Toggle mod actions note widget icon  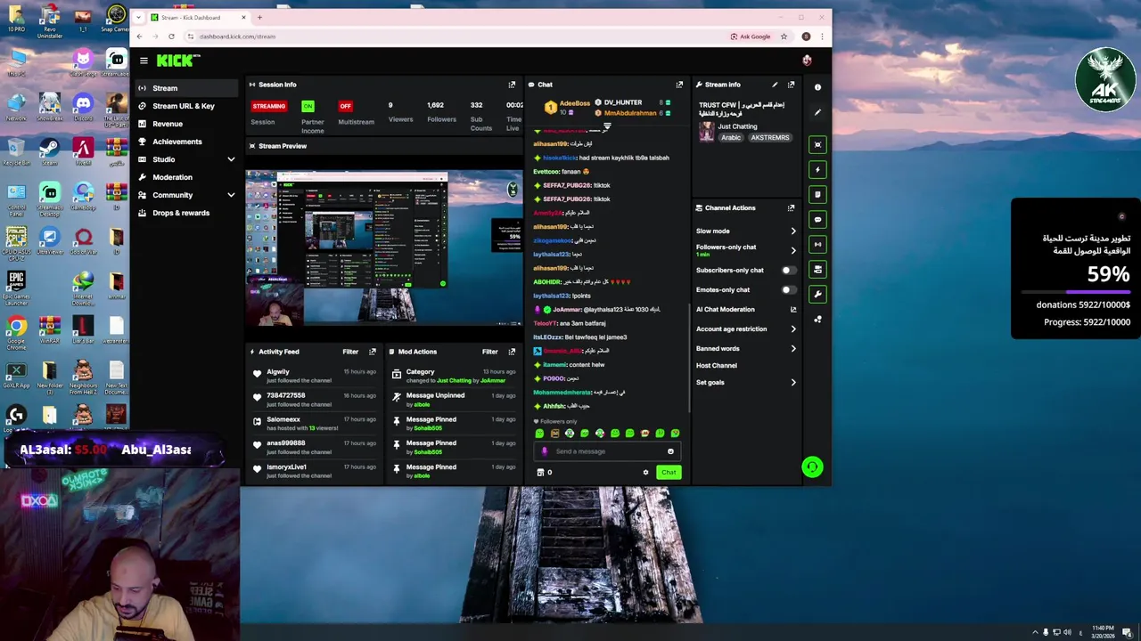[817, 194]
